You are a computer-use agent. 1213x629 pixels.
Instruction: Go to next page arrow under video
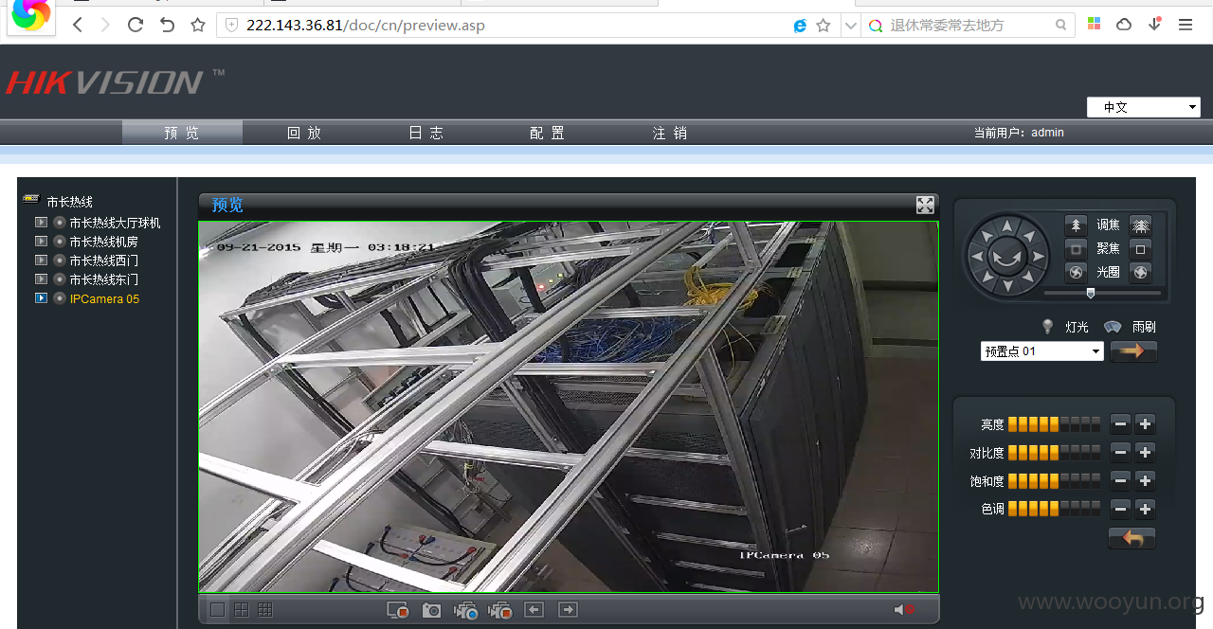click(x=568, y=610)
